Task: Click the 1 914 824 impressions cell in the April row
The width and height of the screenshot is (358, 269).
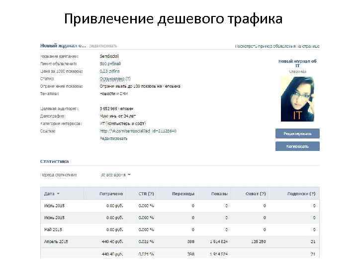Action: [219, 242]
